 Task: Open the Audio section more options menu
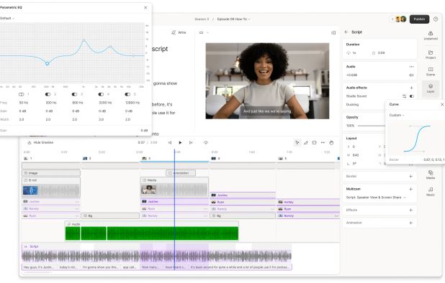tap(411, 67)
